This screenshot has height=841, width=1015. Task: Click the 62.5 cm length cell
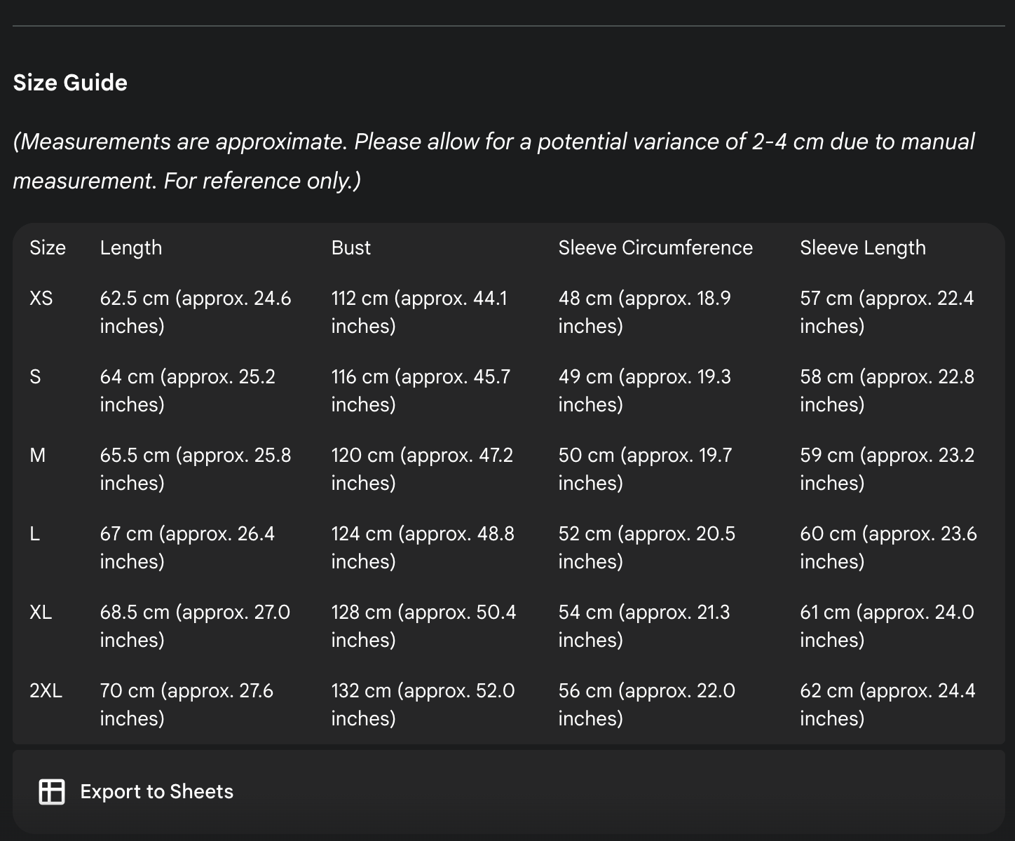coord(195,312)
